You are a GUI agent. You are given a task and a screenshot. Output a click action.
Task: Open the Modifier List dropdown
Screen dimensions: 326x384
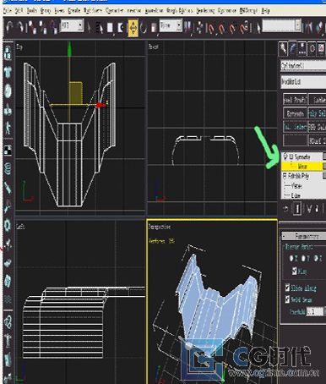(x=303, y=82)
